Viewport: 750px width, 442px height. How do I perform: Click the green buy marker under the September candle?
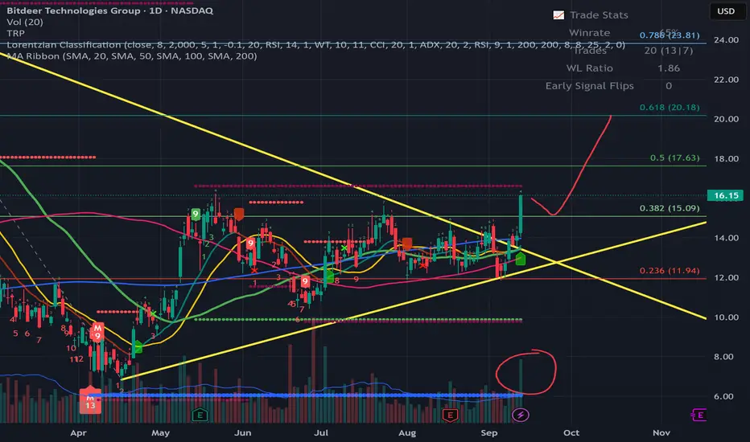[521, 259]
